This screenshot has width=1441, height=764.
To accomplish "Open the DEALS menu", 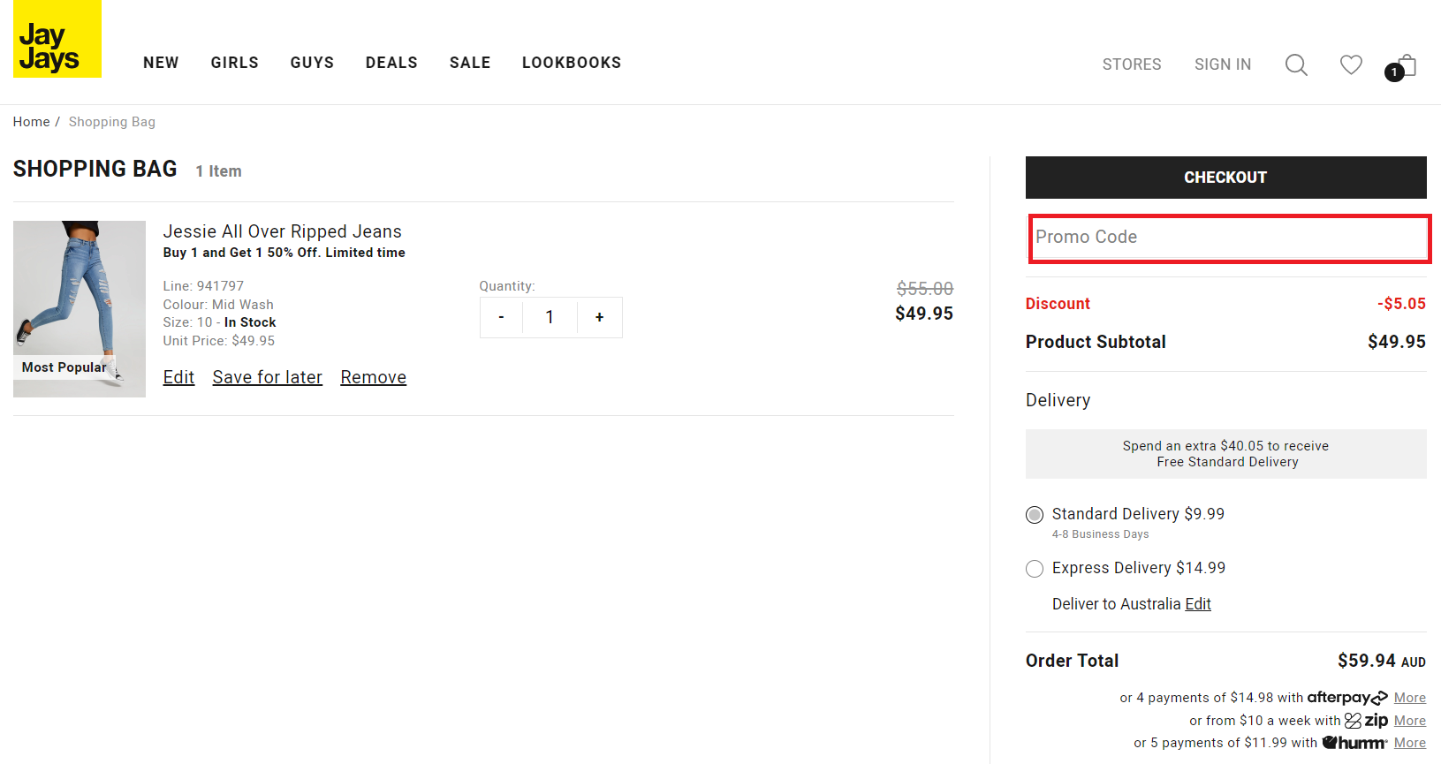I will point(391,63).
